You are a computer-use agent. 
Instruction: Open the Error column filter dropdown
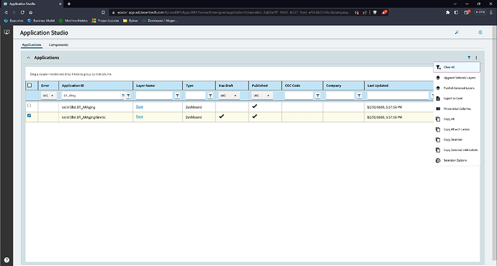click(x=48, y=96)
